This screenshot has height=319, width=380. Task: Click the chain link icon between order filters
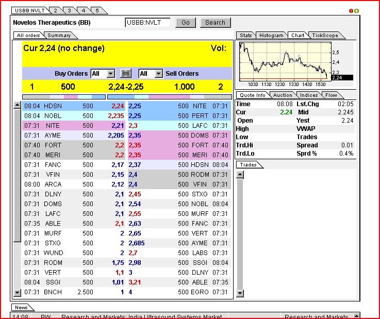click(126, 74)
